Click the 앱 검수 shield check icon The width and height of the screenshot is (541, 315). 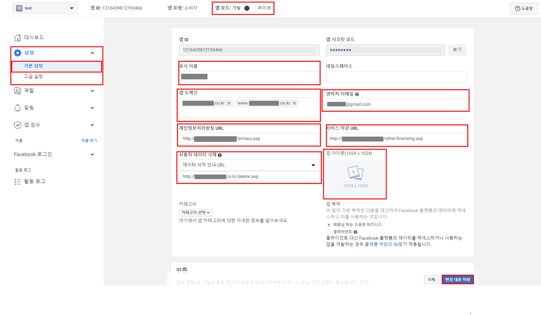click(18, 125)
